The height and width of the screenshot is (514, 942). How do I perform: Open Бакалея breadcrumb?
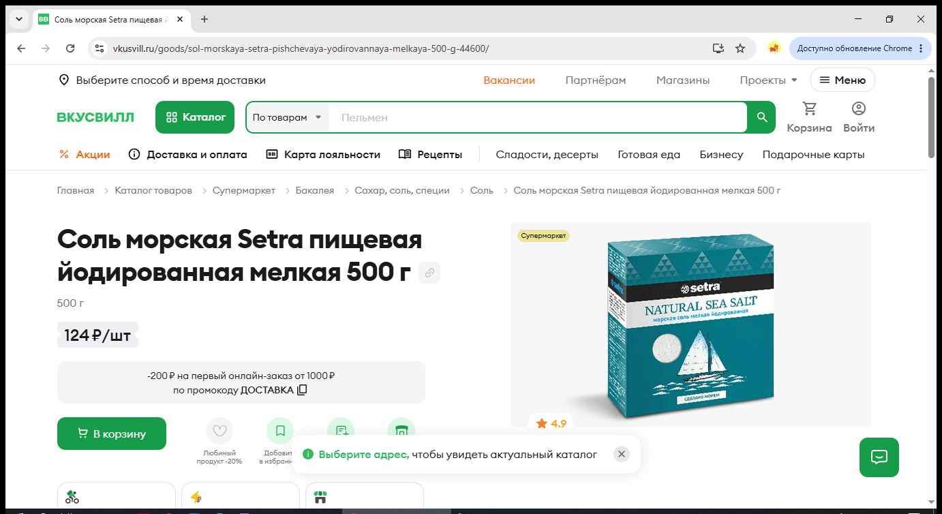click(315, 190)
